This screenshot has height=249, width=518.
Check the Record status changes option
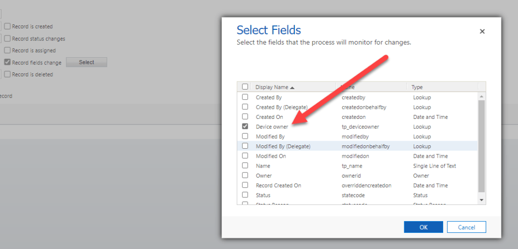click(x=8, y=38)
